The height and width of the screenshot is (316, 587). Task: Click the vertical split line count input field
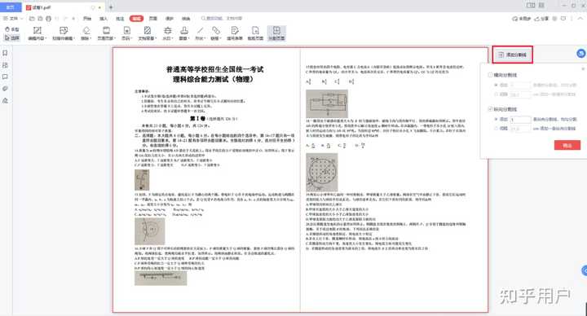[x=520, y=119]
